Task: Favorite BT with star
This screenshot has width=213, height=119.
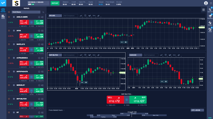Action: click(x=9, y=112)
